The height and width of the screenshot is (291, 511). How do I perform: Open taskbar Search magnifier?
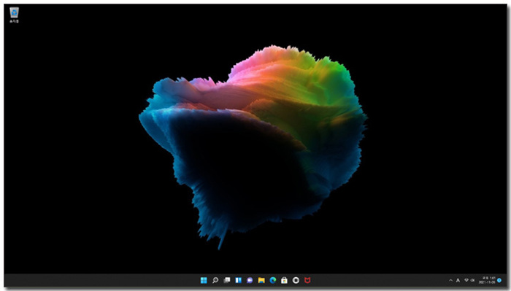click(215, 280)
